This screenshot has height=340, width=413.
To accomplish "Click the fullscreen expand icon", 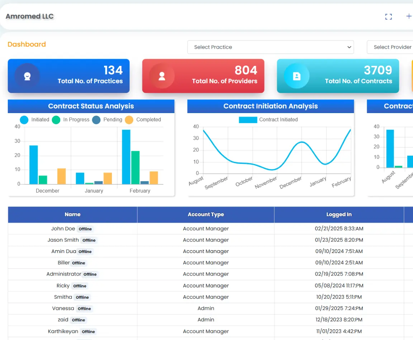I will (x=388, y=16).
